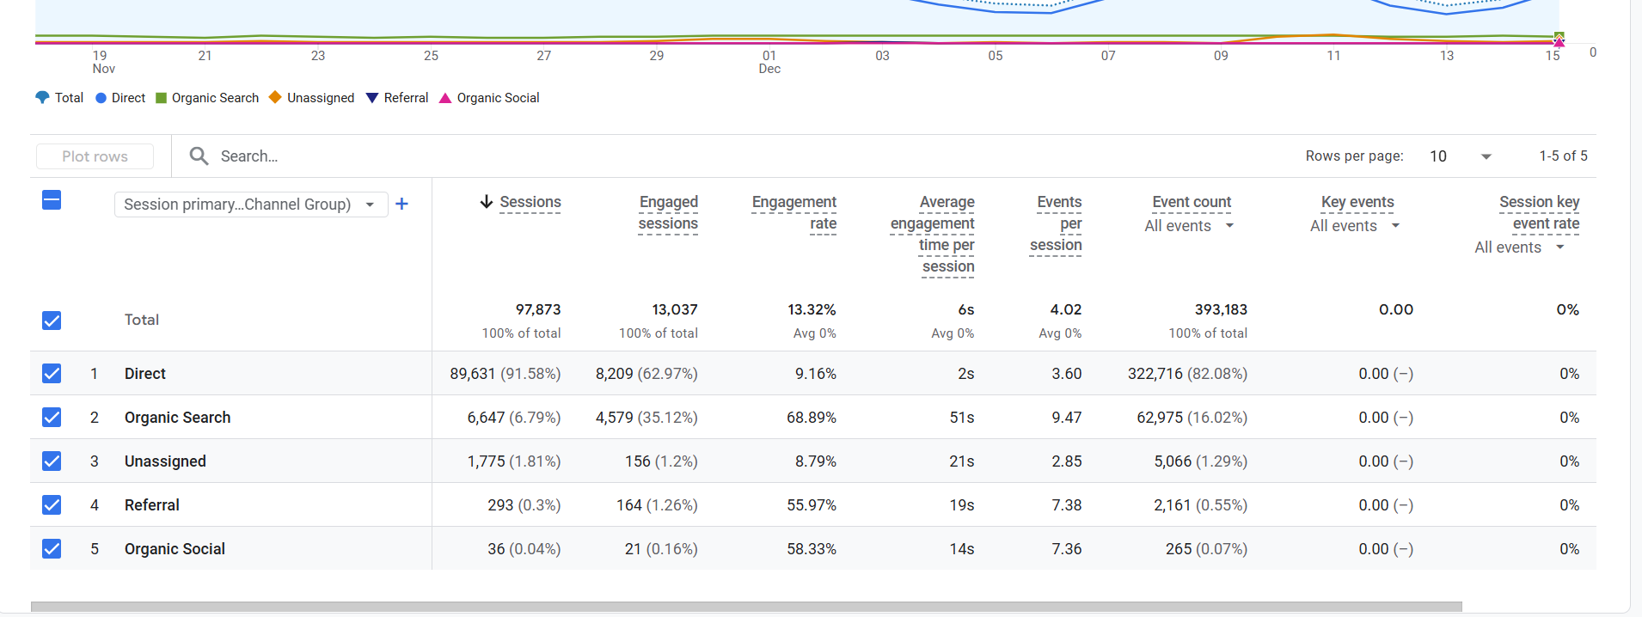Click the Sessions sort arrow icon

[x=487, y=202]
